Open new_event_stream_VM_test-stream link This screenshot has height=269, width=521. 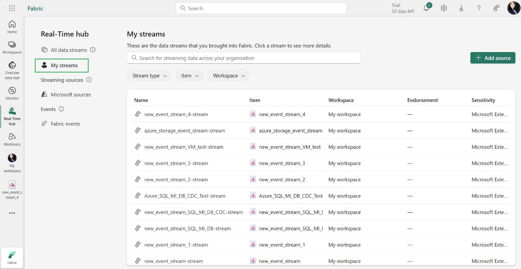184,147
